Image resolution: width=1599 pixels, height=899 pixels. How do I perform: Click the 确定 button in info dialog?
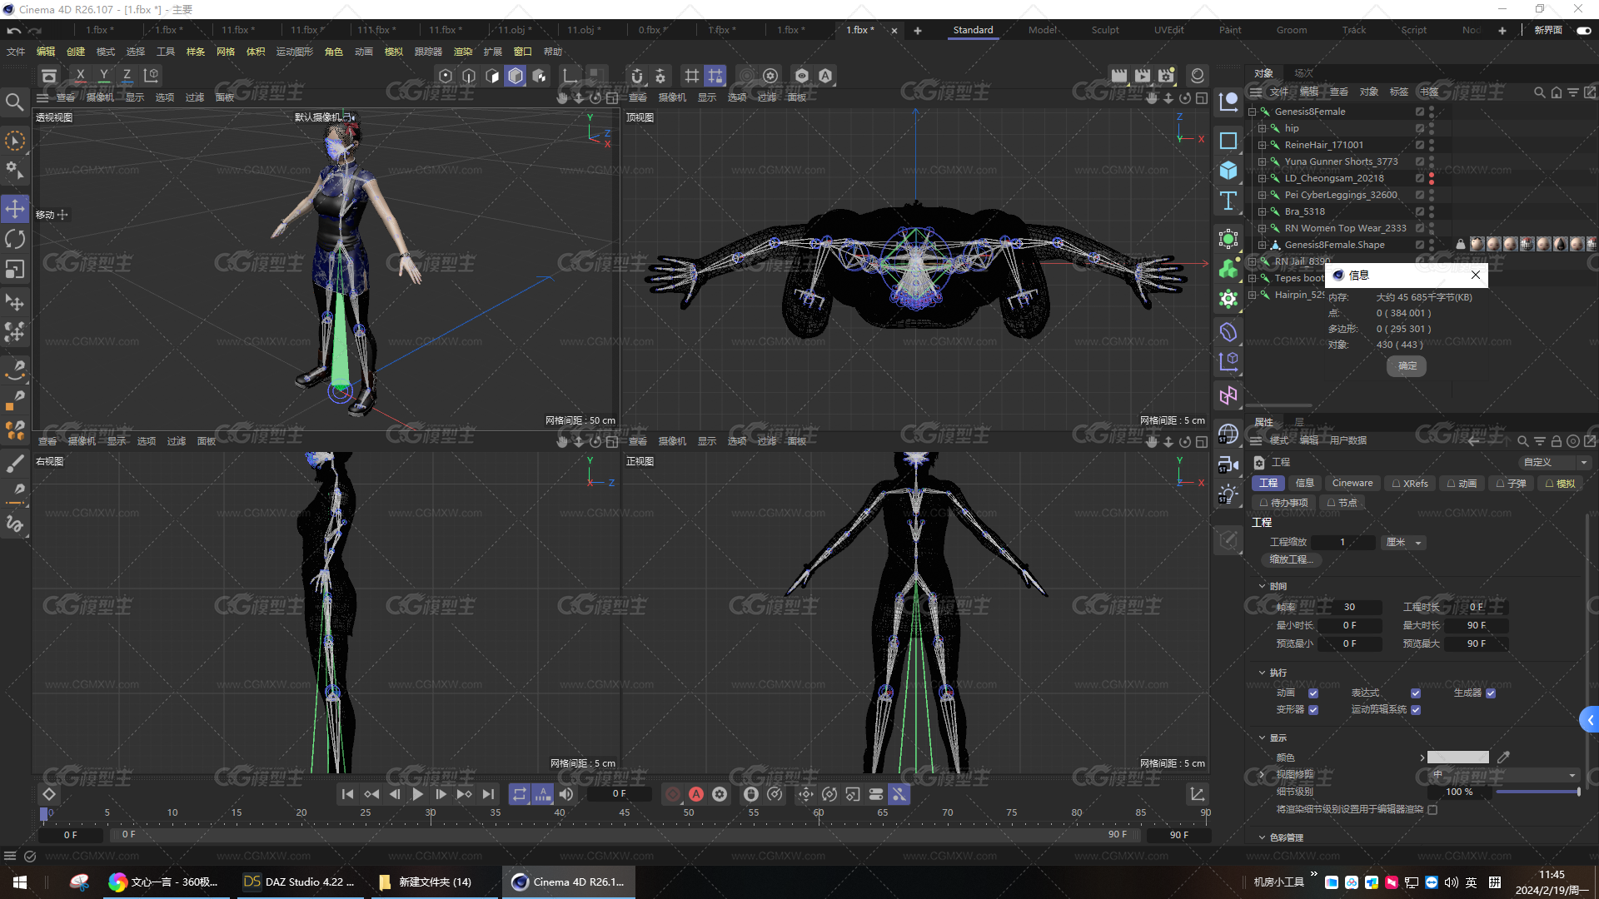[x=1407, y=366]
